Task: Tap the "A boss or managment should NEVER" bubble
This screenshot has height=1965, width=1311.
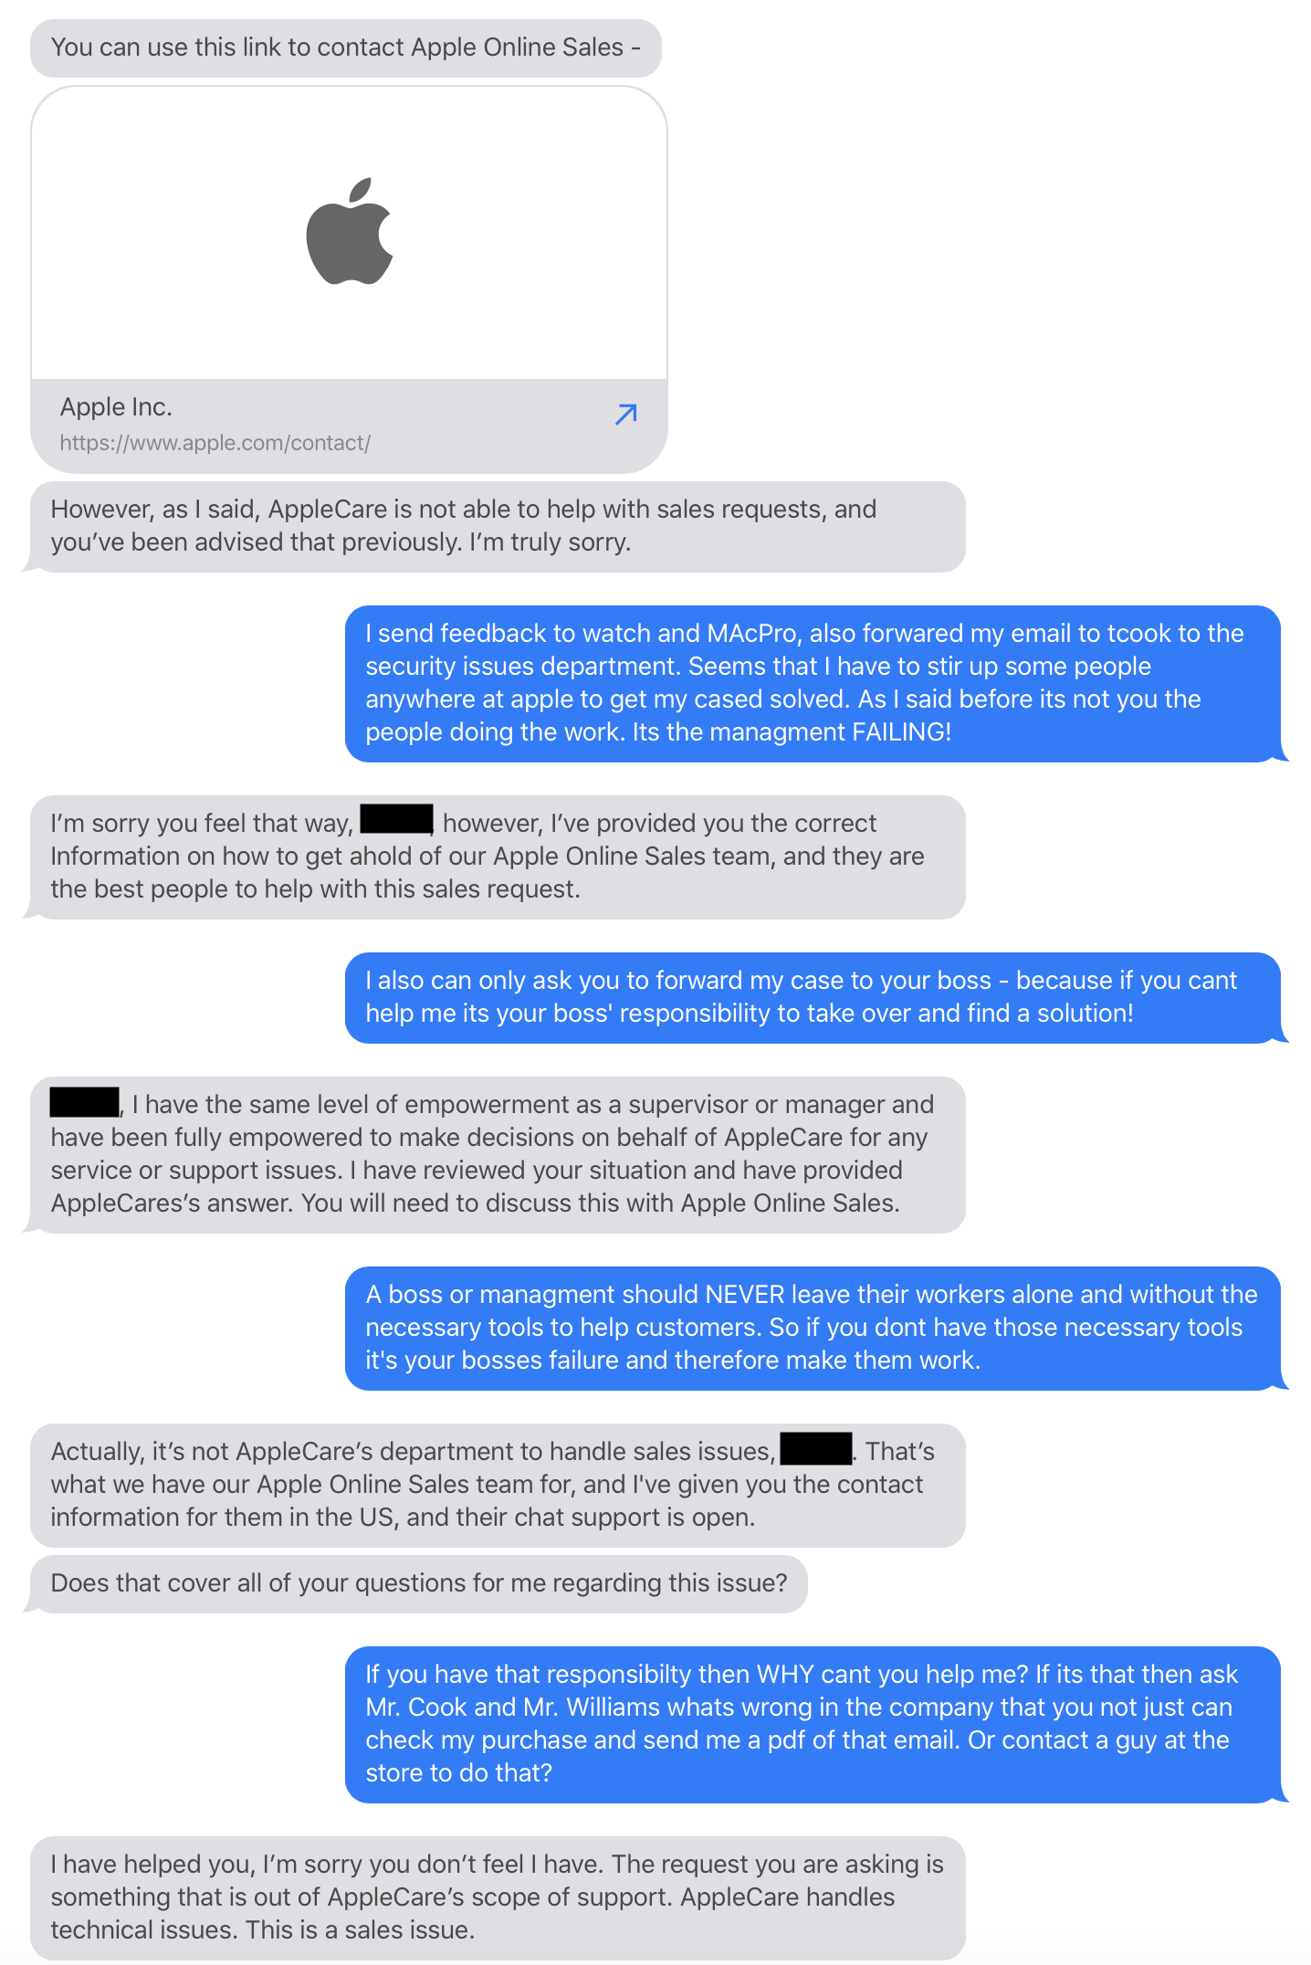Action: [x=813, y=1328]
